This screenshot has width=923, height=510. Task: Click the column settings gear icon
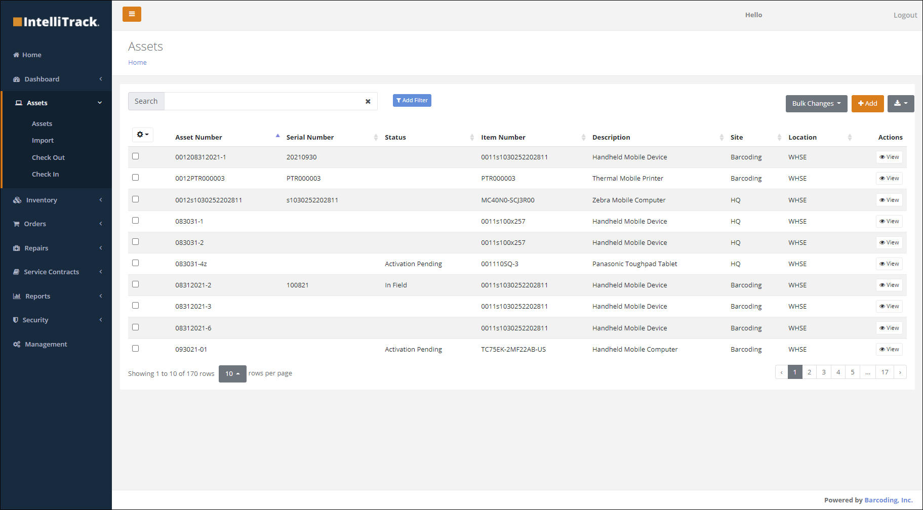[x=142, y=135]
